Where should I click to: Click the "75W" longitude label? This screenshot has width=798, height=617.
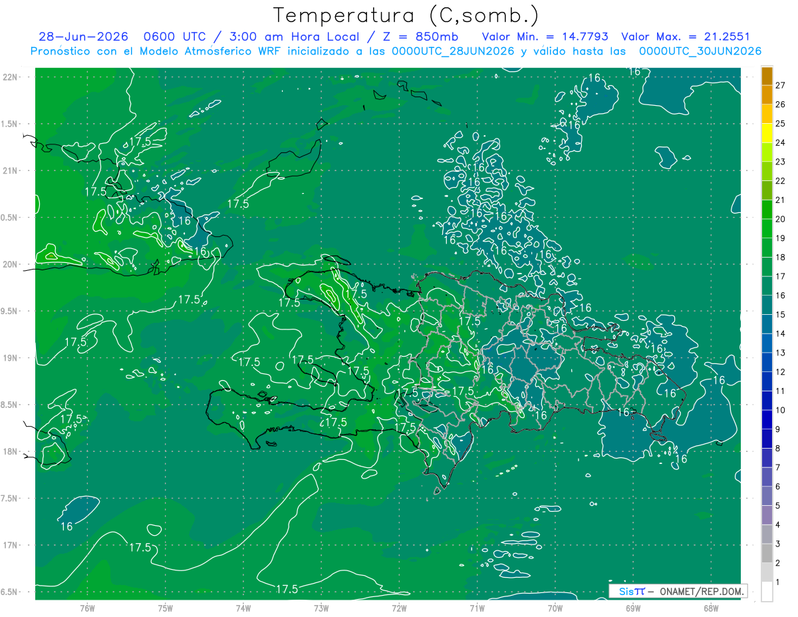pos(166,608)
